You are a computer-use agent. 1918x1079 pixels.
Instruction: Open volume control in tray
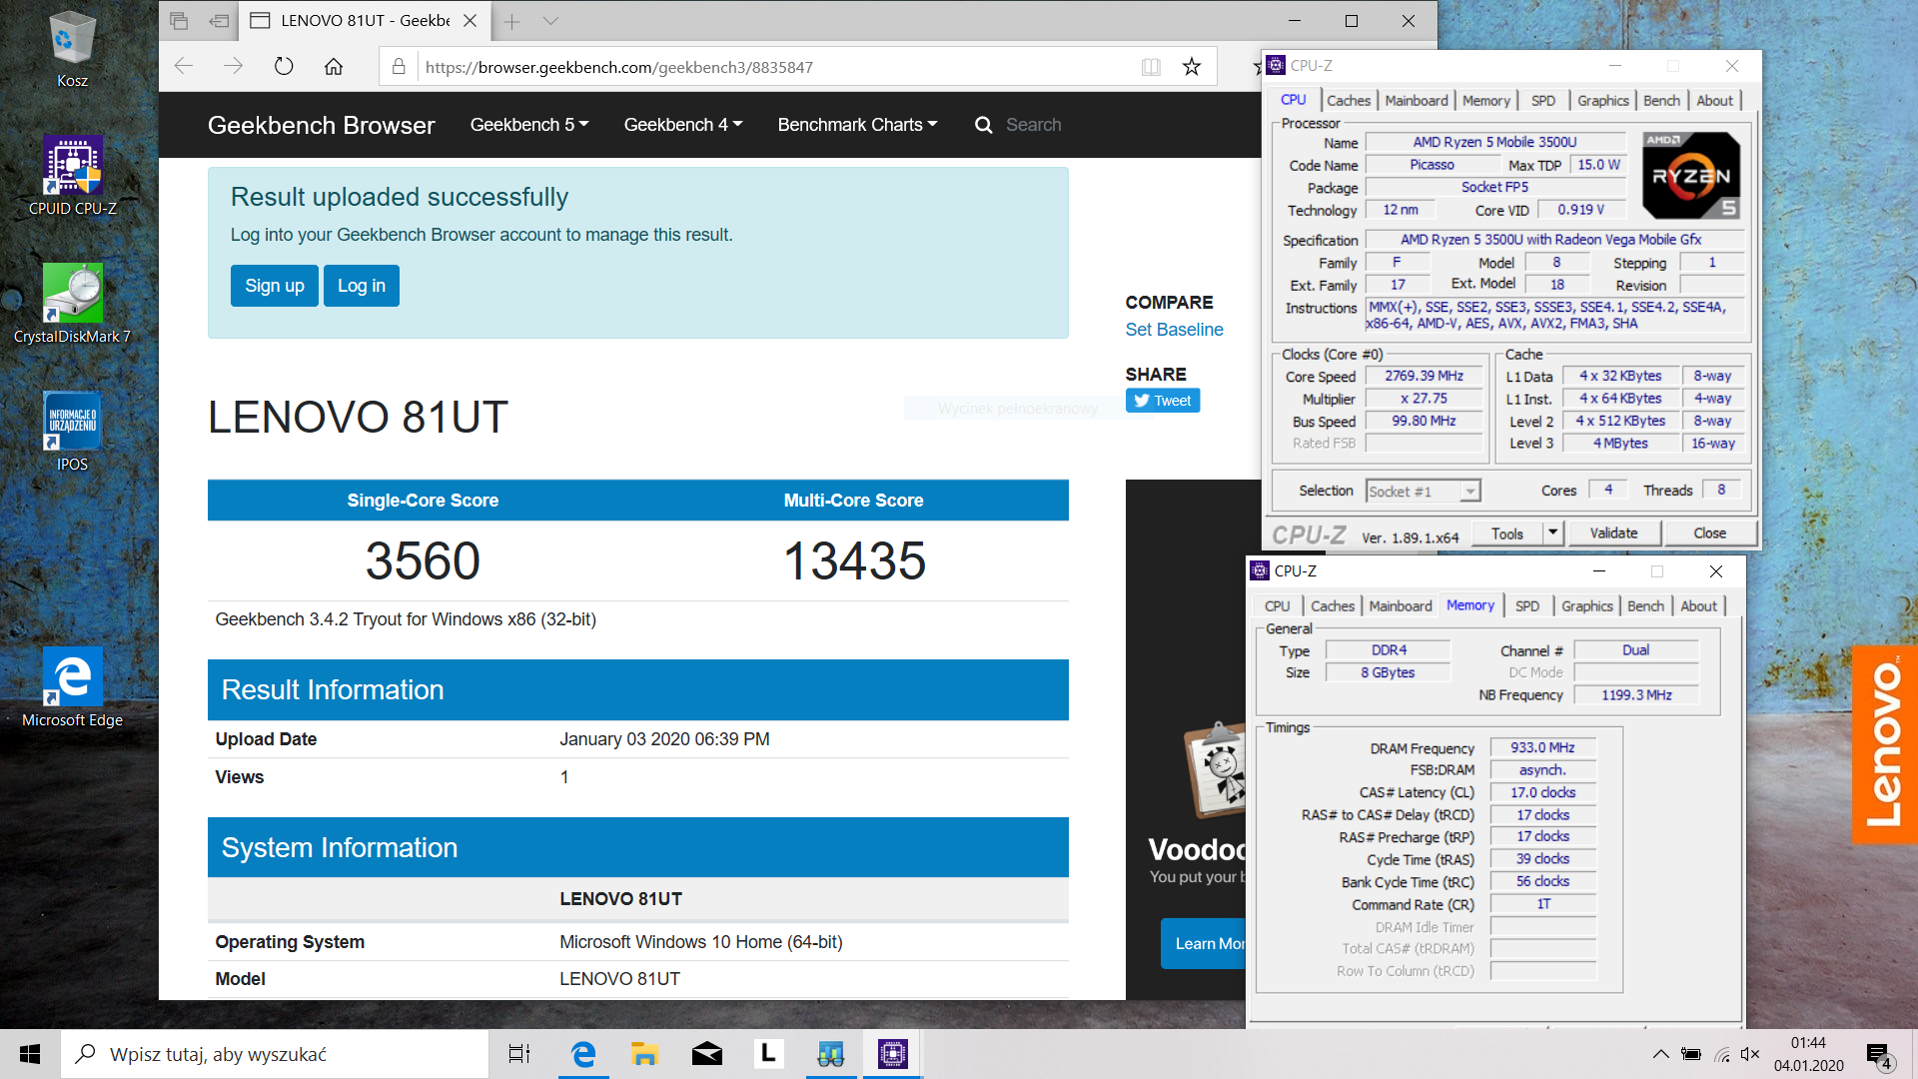(1750, 1054)
